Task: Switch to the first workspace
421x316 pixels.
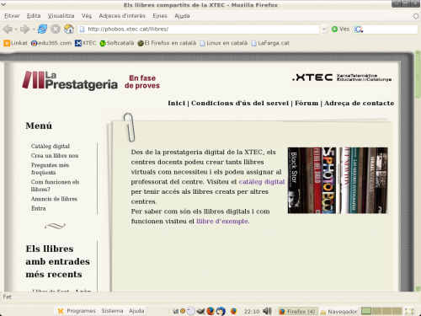Action: click(x=366, y=311)
